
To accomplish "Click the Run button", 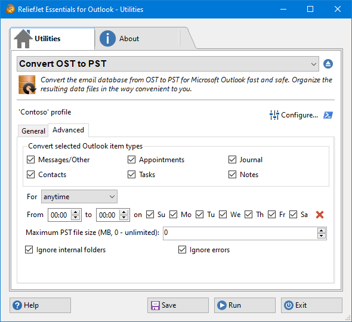I will click(x=245, y=305).
